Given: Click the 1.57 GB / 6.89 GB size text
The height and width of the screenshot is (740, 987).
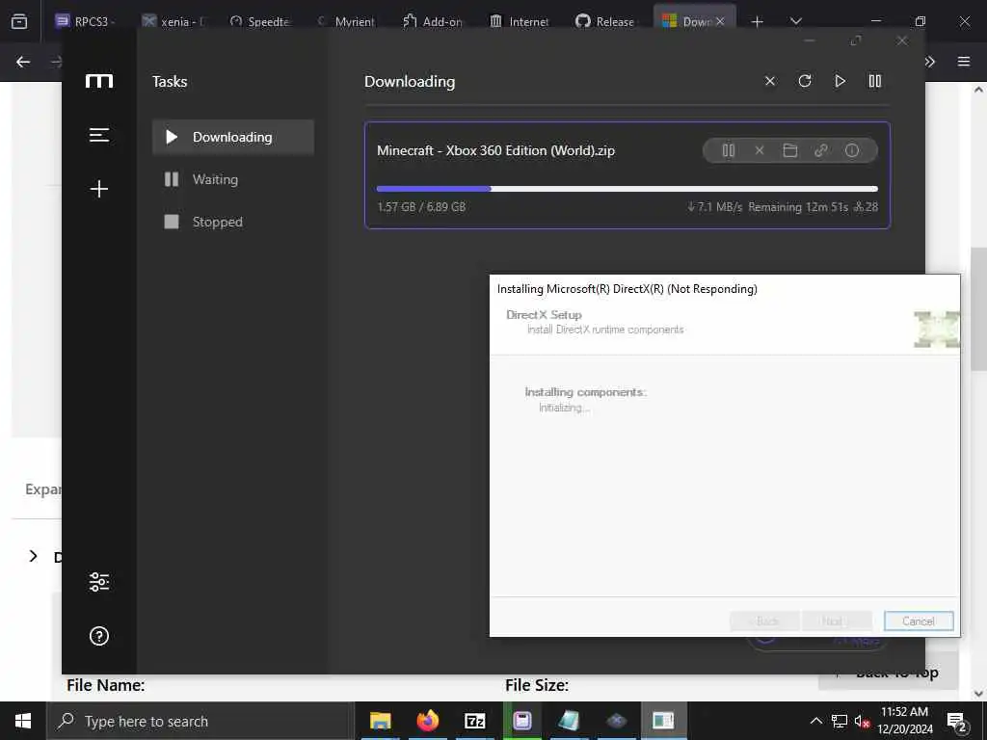Looking at the screenshot, I should pyautogui.click(x=421, y=206).
